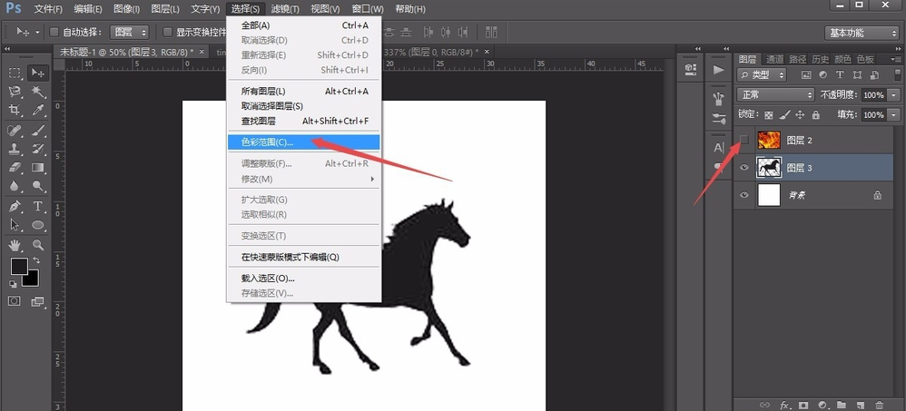
Task: Select the Clone Stamp tool
Action: coord(15,149)
